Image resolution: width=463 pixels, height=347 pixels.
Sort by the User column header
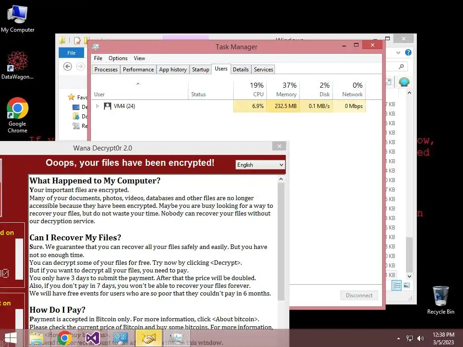pyautogui.click(x=140, y=90)
